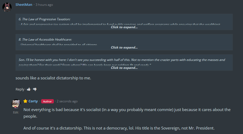This screenshot has height=134, width=243.
Task: Open the "2 seconds ago" timestamp permalink
Action: pyautogui.click(x=67, y=101)
